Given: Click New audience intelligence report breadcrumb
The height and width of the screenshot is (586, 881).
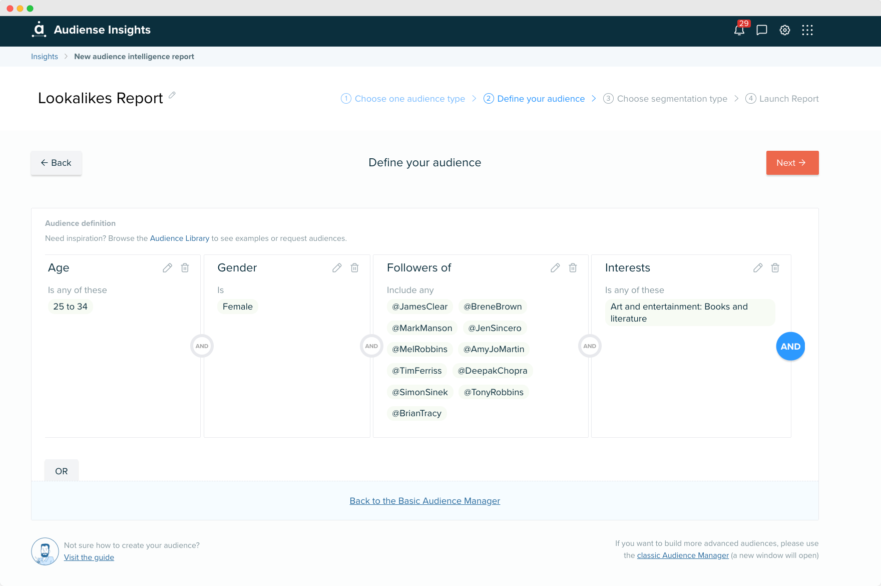Looking at the screenshot, I should (134, 57).
